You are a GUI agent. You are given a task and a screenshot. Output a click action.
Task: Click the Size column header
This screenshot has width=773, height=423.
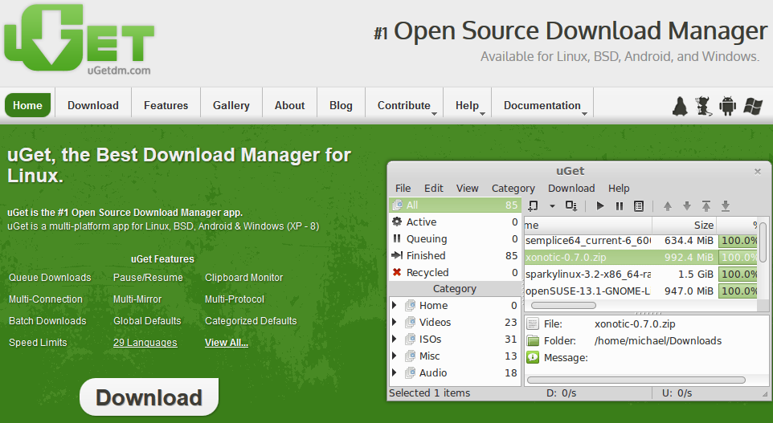coord(684,225)
